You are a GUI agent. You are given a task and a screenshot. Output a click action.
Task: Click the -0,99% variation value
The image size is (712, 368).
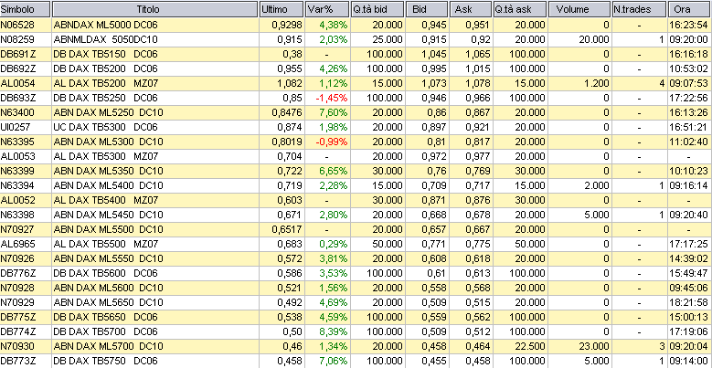[x=333, y=142]
